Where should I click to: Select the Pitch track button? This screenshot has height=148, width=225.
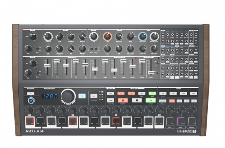121,94
